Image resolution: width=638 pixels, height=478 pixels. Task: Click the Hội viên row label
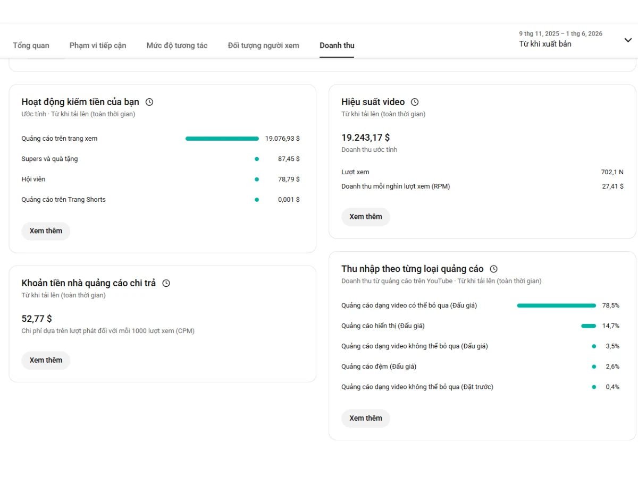pos(33,179)
